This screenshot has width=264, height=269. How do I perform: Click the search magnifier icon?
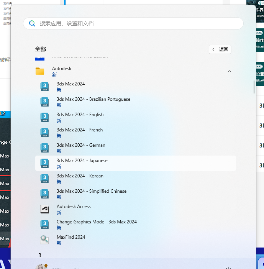pyautogui.click(x=32, y=23)
